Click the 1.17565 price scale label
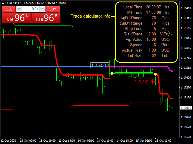The height and width of the screenshot is (144, 193). tap(186, 68)
